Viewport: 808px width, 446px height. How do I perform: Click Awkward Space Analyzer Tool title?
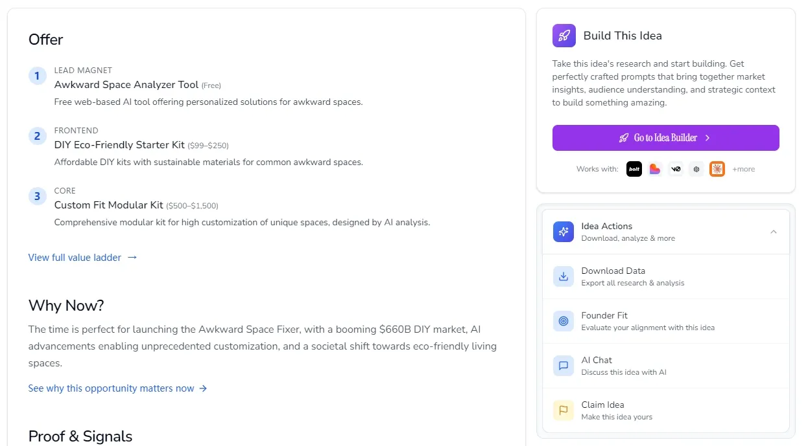pyautogui.click(x=126, y=85)
